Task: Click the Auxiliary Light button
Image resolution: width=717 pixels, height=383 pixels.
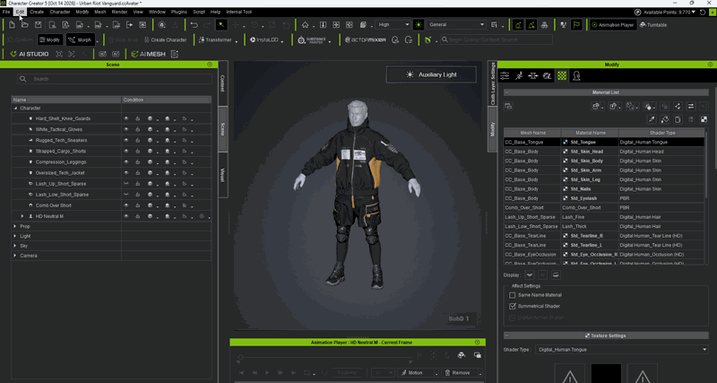Action: coord(431,74)
